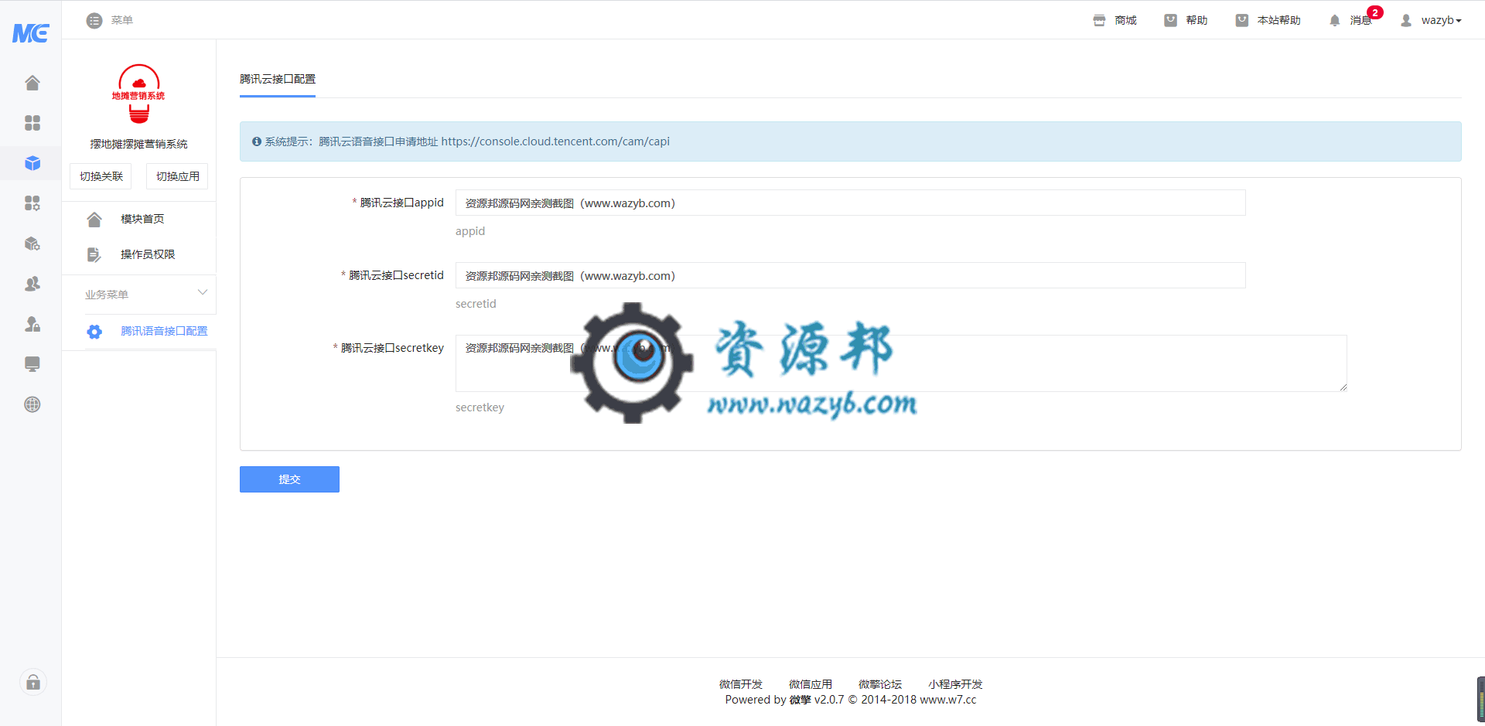Click the secretkey textarea resize handle
This screenshot has width=1485, height=726.
pos(1343,387)
